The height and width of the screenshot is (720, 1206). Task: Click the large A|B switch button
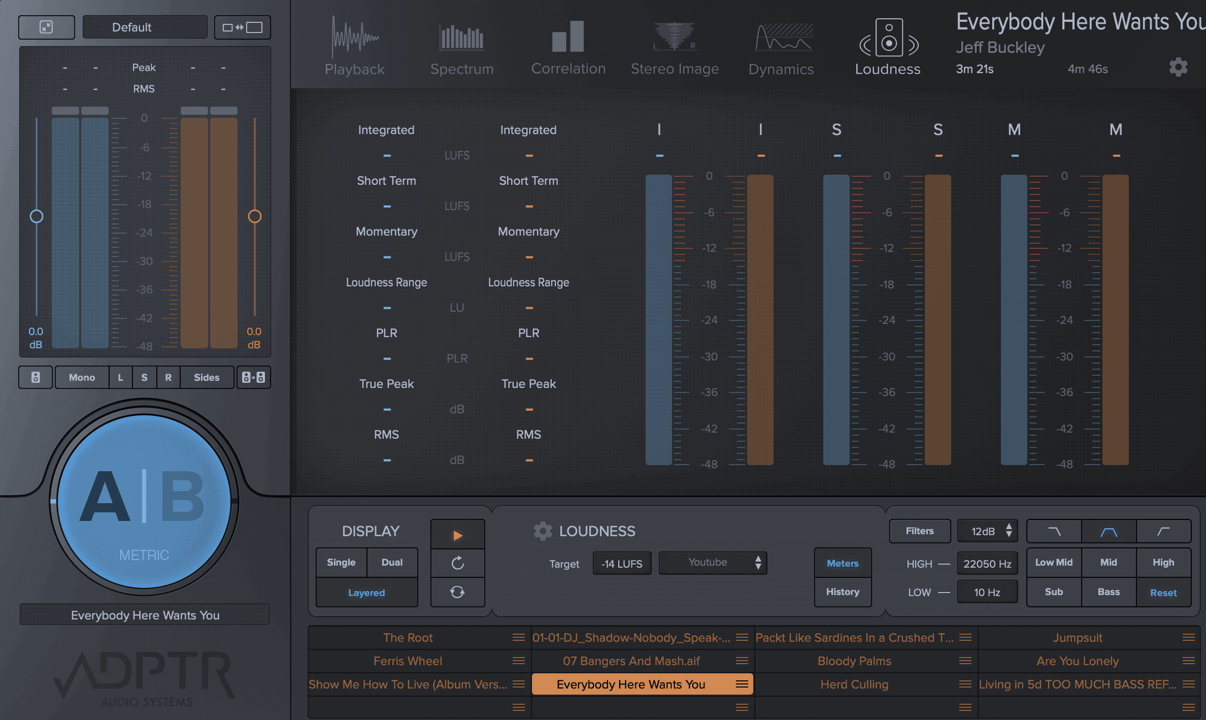point(144,502)
